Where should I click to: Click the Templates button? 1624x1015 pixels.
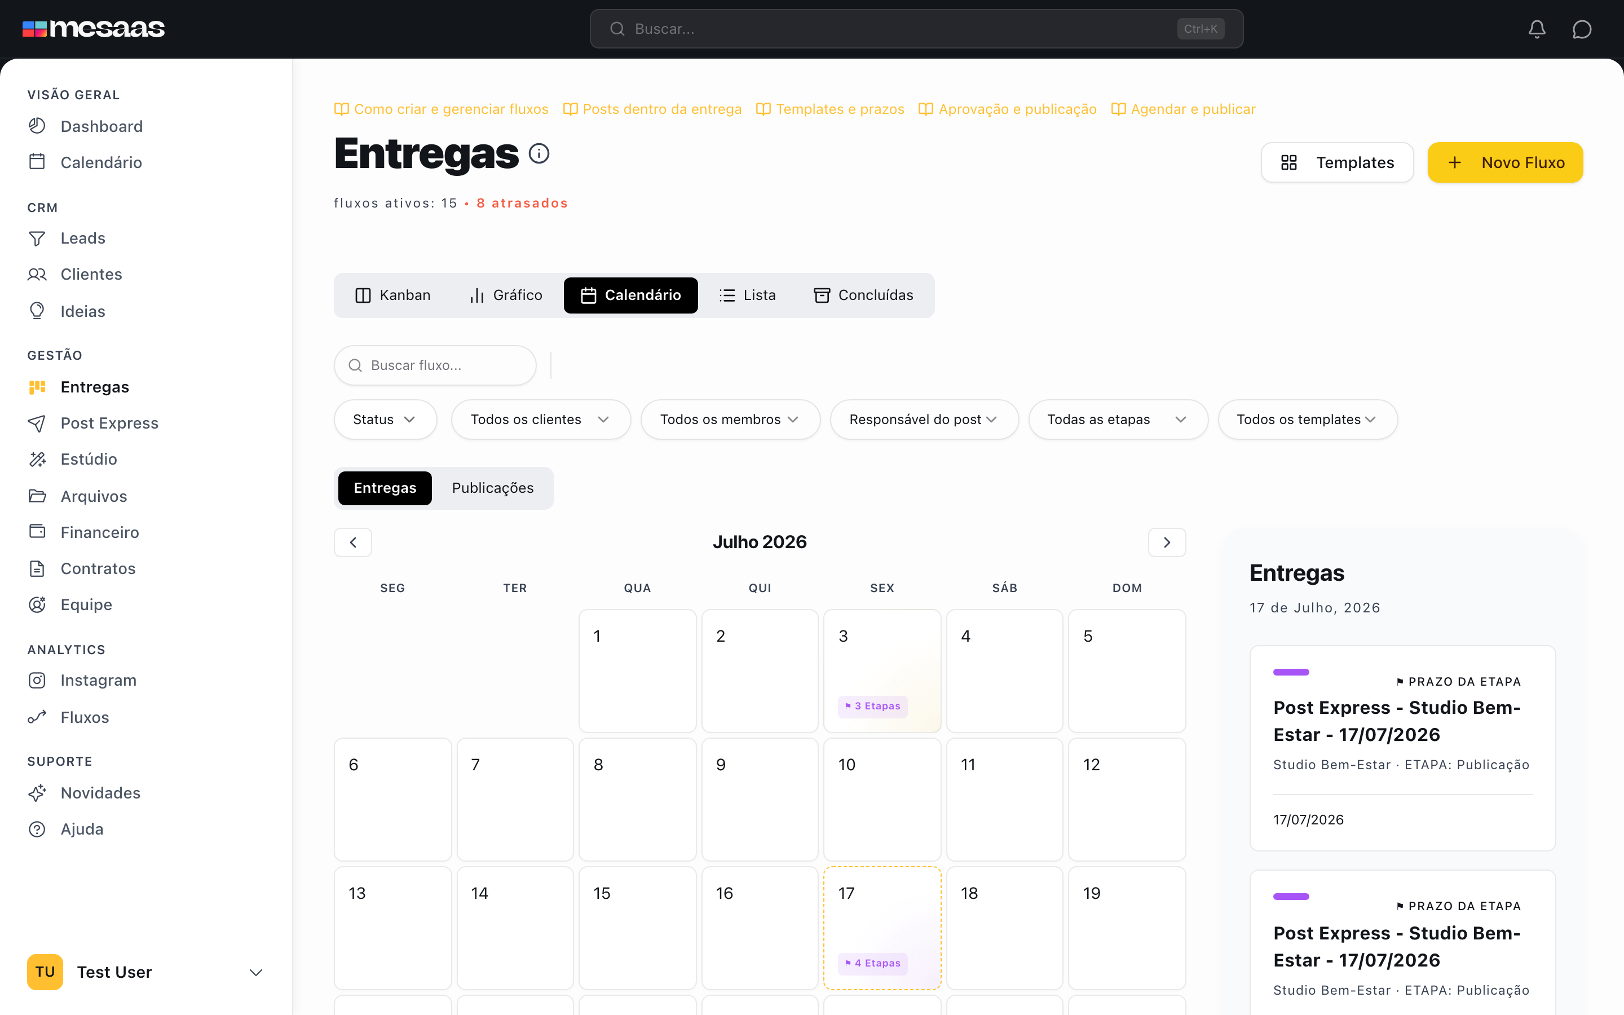pos(1337,162)
